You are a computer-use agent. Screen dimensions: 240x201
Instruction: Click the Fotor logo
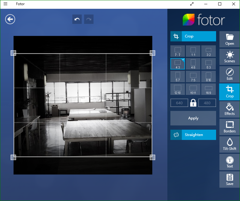click(x=204, y=20)
